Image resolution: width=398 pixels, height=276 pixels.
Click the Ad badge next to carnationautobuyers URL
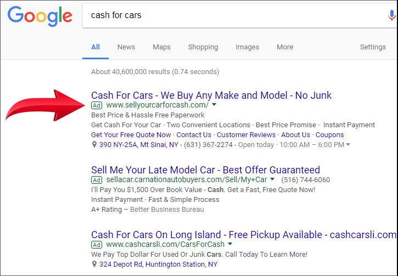pos(97,180)
